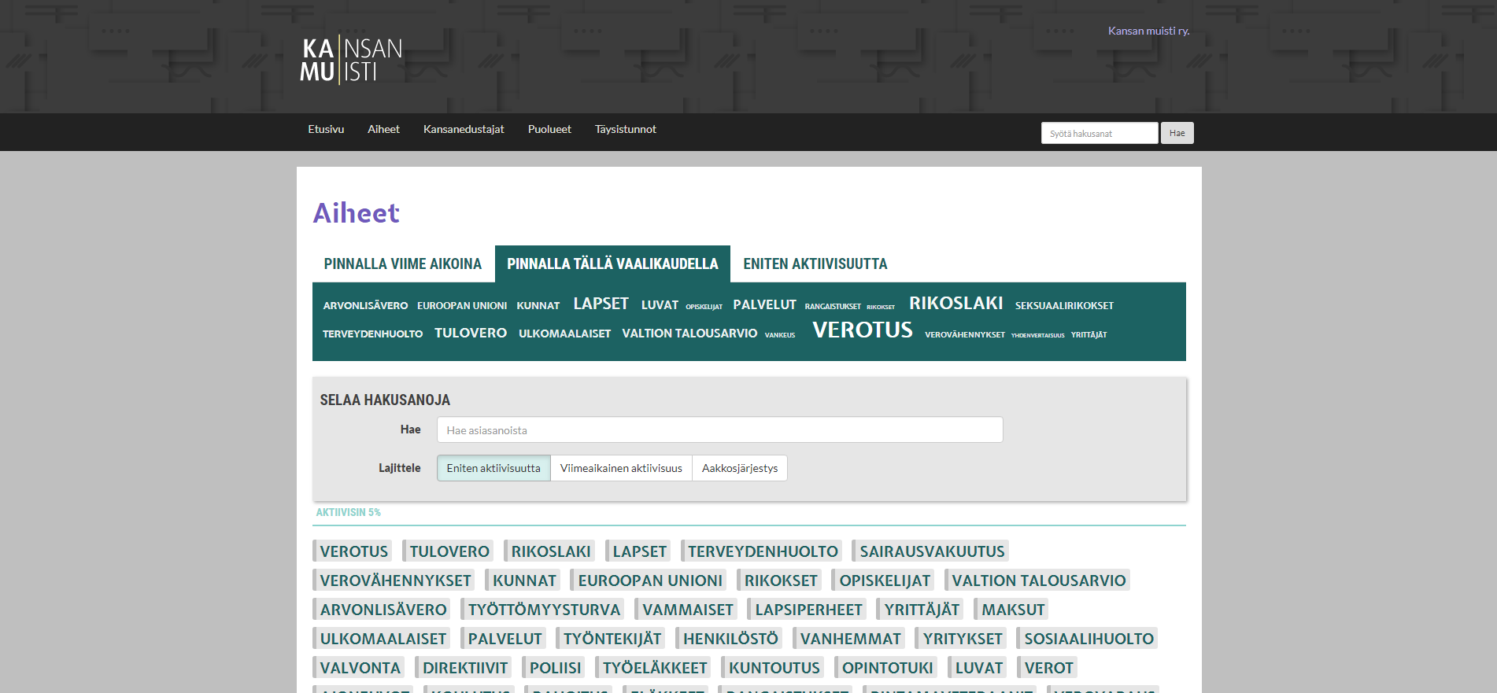Sort keywords by Aakkosjärjestys
The height and width of the screenshot is (693, 1497).
pyautogui.click(x=739, y=468)
